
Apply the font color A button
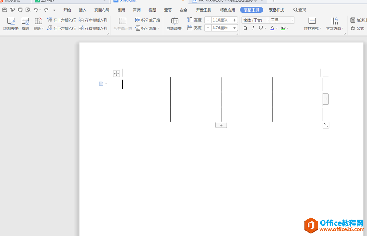(272, 28)
